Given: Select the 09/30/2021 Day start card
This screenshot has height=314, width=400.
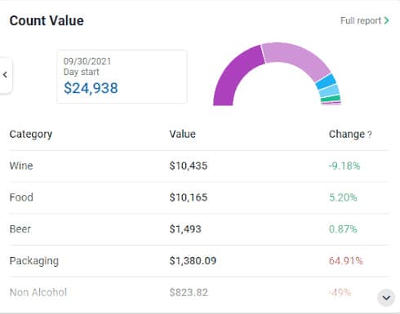Looking at the screenshot, I should click(122, 77).
